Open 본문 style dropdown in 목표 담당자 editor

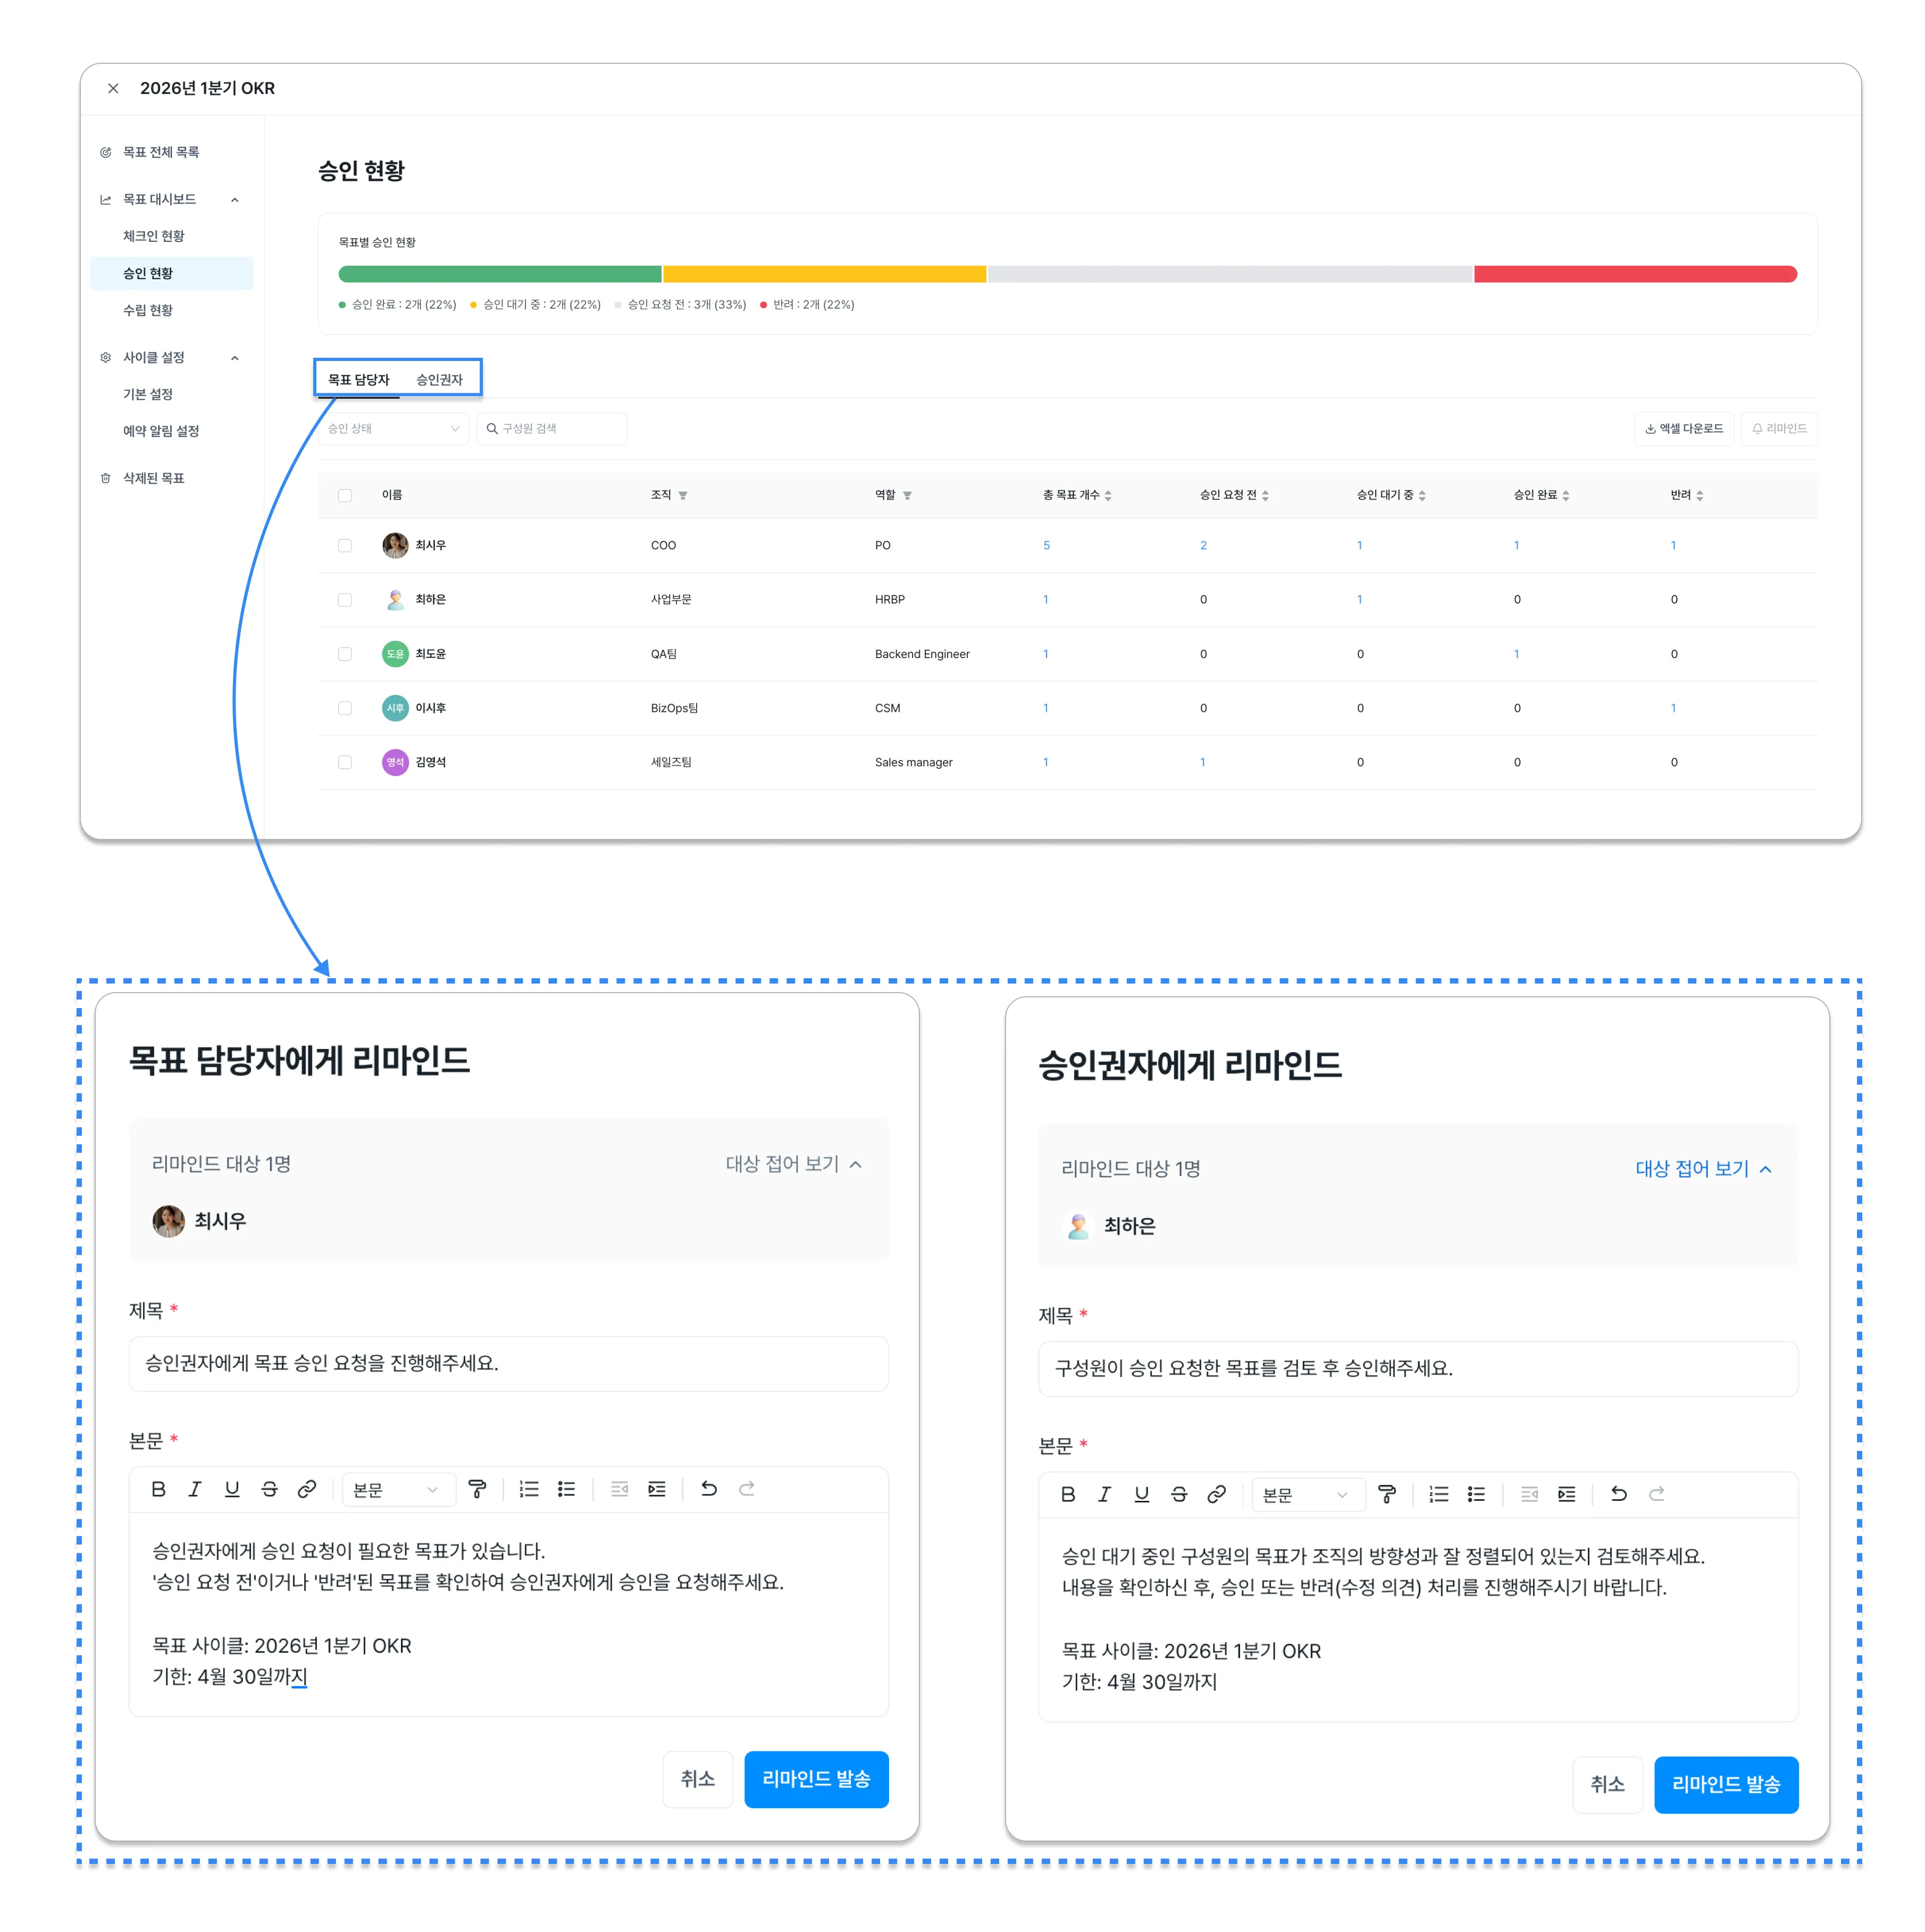coord(398,1489)
